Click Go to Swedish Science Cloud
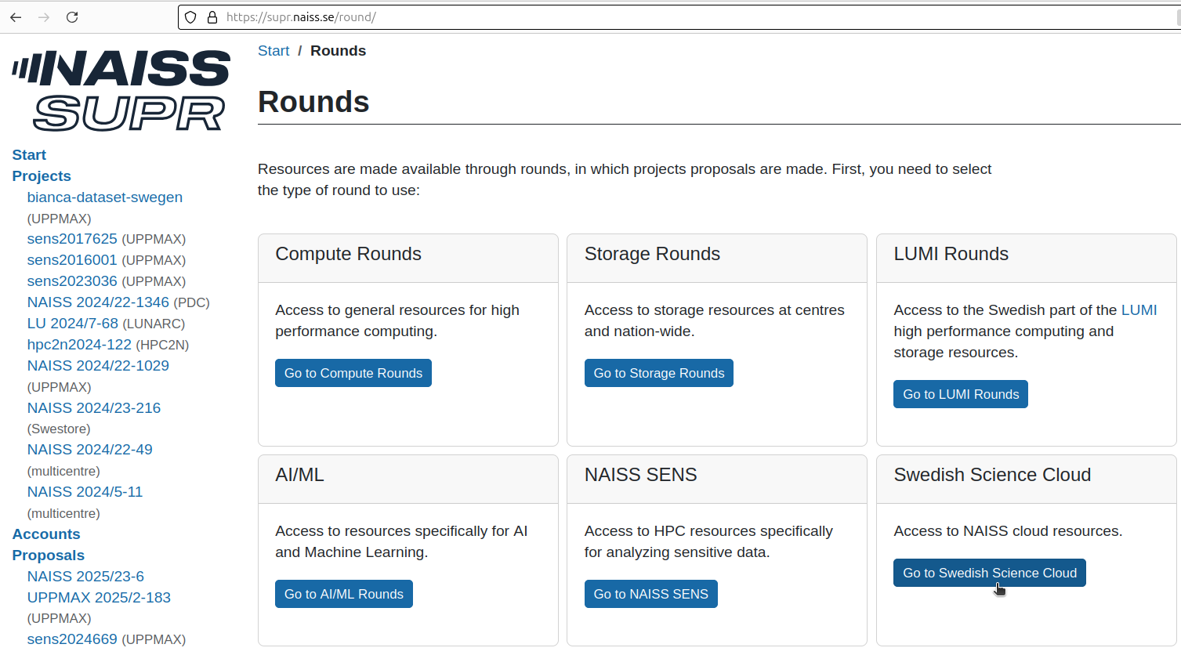The image size is (1181, 655). click(x=989, y=573)
